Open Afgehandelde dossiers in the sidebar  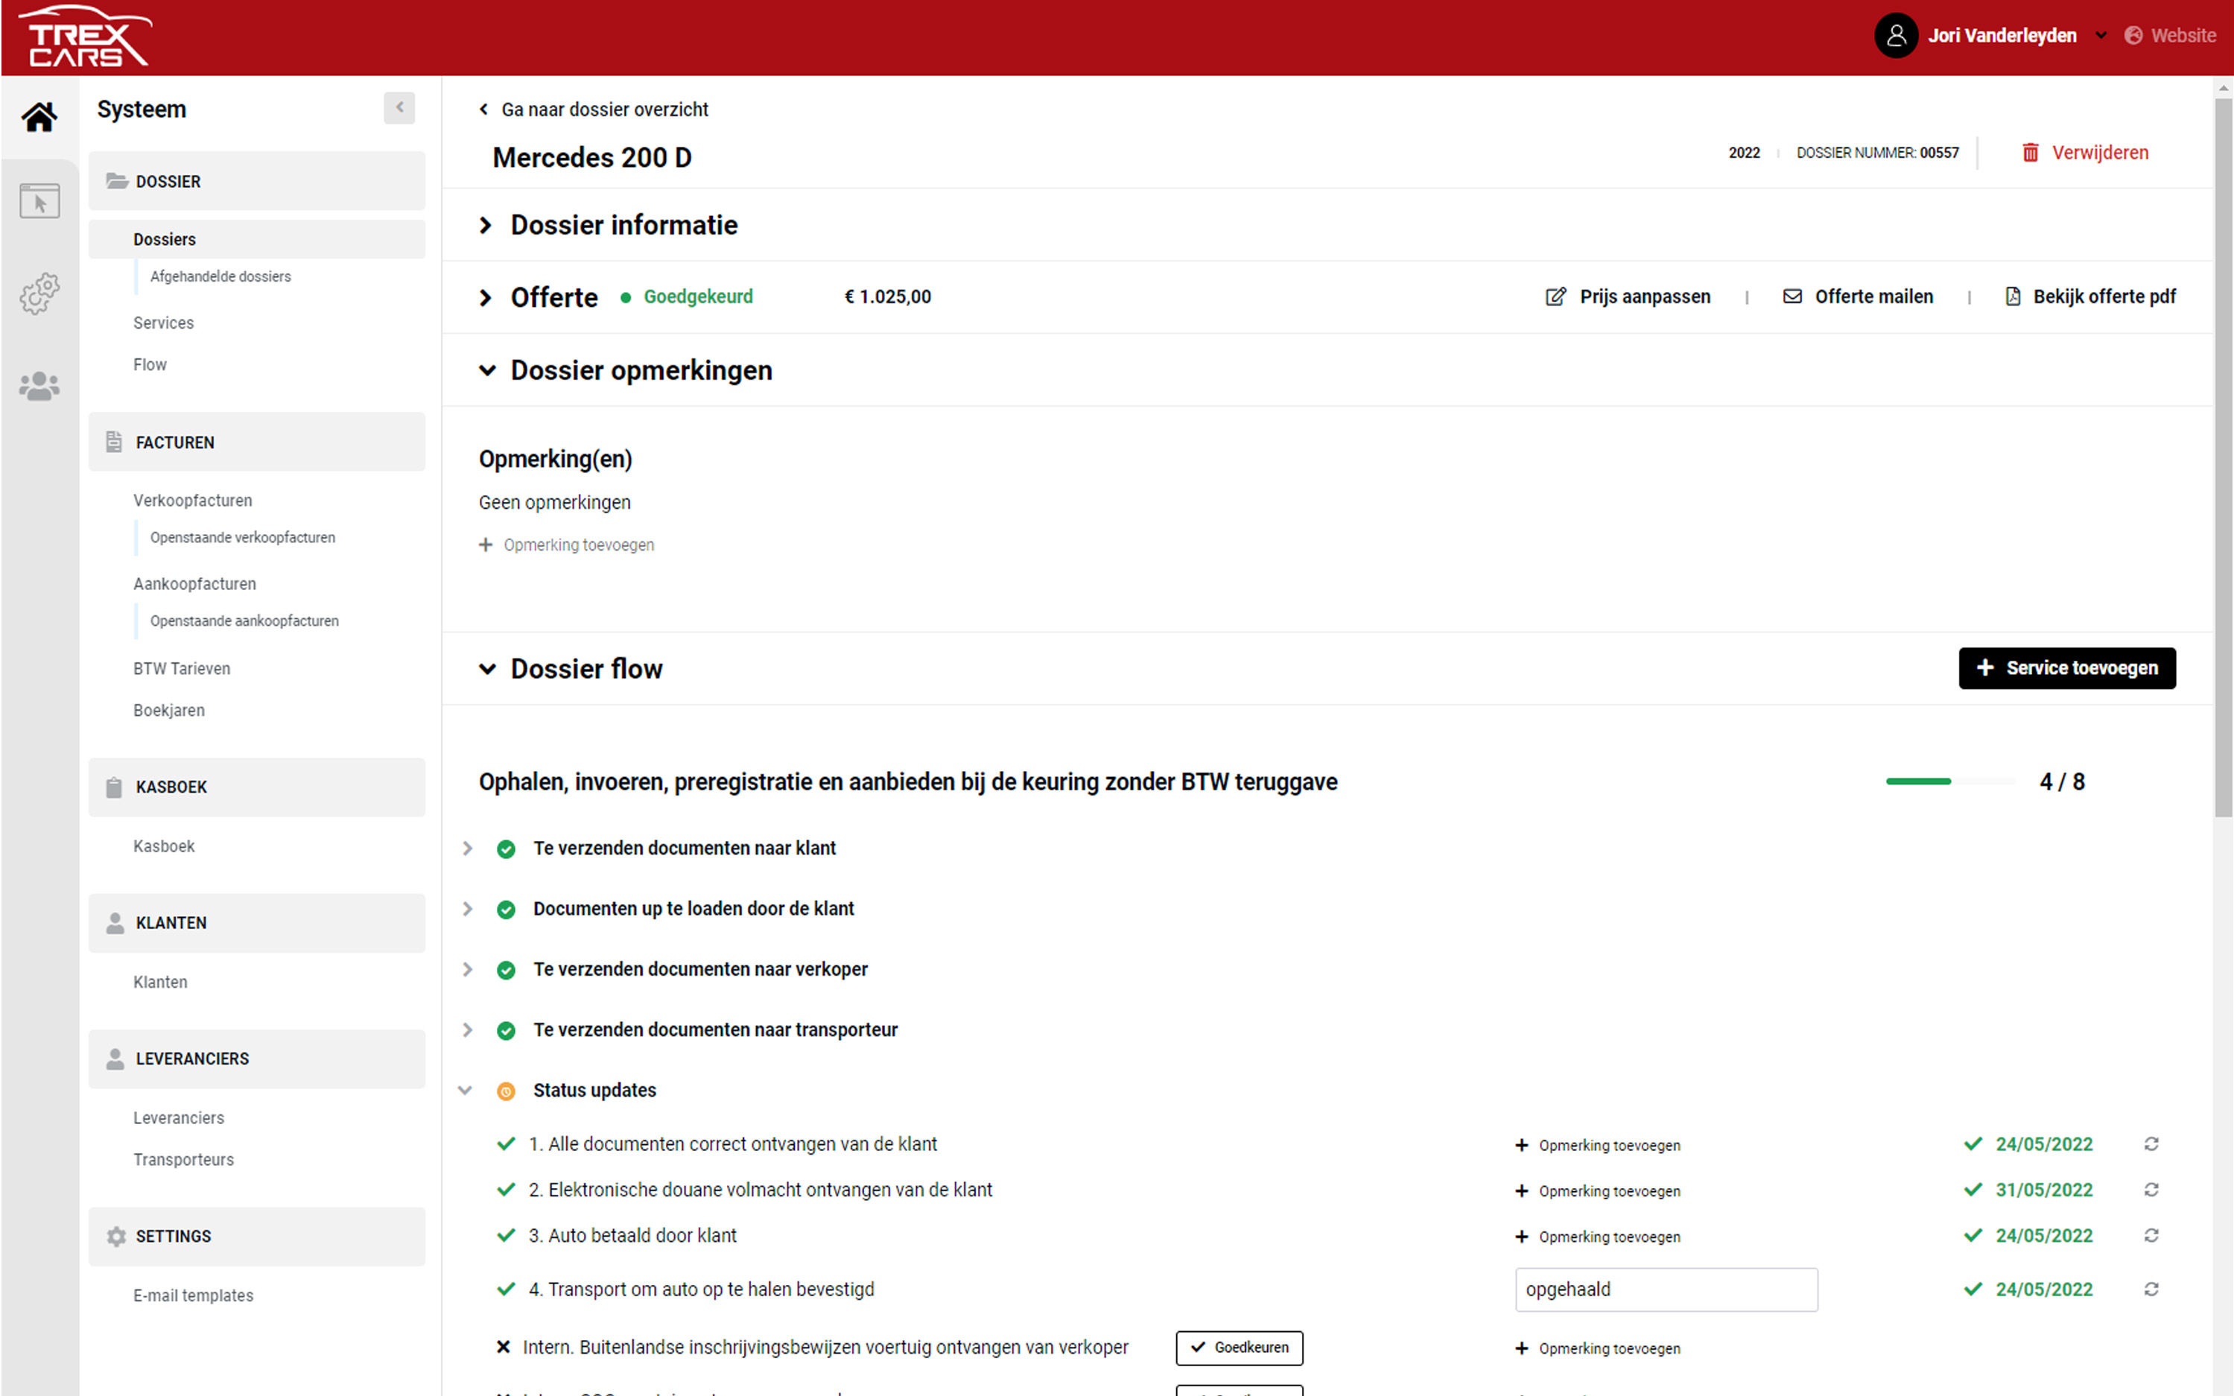(220, 276)
